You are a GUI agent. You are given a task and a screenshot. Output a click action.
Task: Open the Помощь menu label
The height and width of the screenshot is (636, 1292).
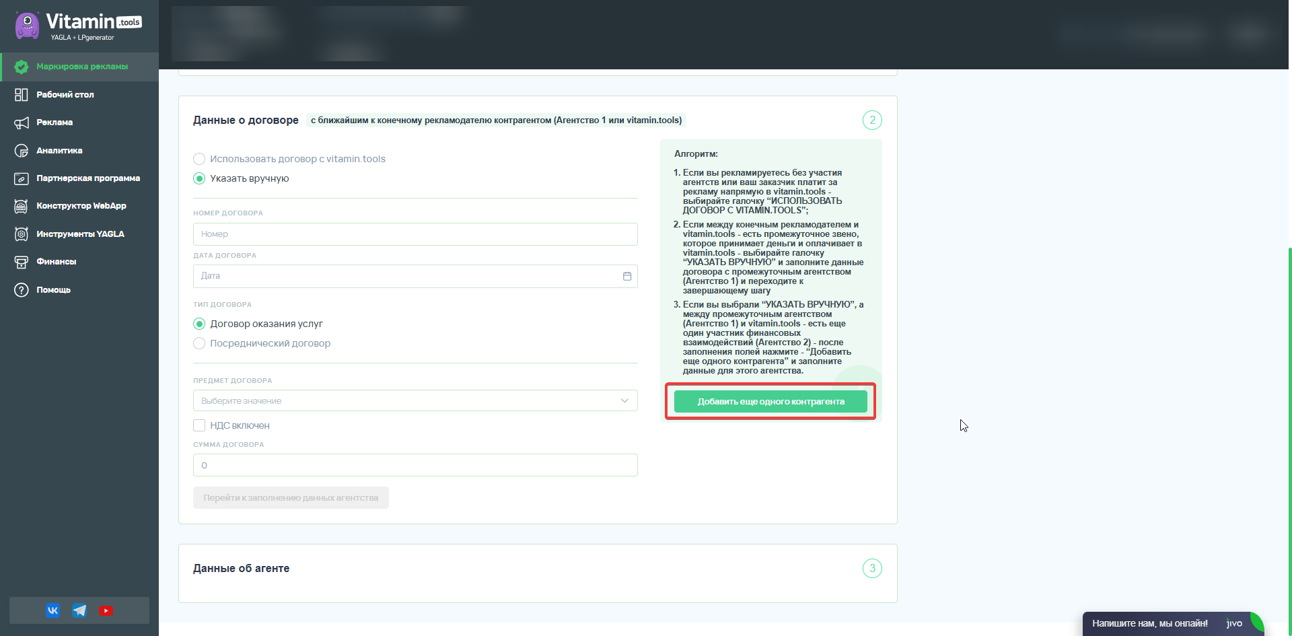54,290
